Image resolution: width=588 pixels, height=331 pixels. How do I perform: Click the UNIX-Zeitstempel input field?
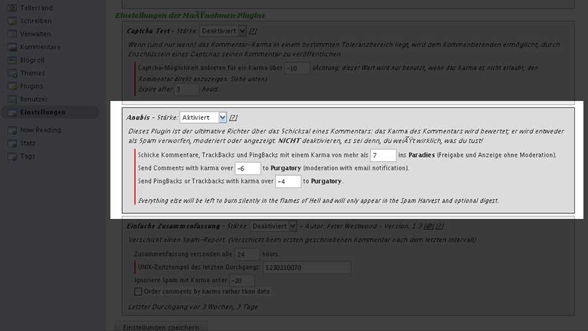point(306,268)
